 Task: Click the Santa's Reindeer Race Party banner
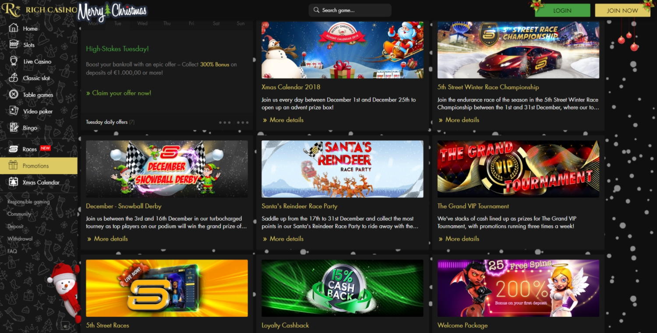tap(342, 169)
